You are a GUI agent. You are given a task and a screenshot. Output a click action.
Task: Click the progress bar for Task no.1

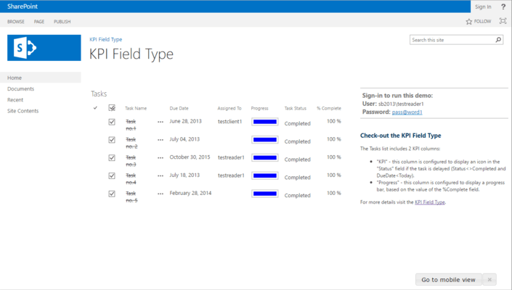[x=264, y=122]
